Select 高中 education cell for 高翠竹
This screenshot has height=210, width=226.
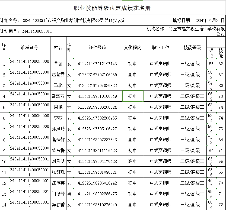133,140
